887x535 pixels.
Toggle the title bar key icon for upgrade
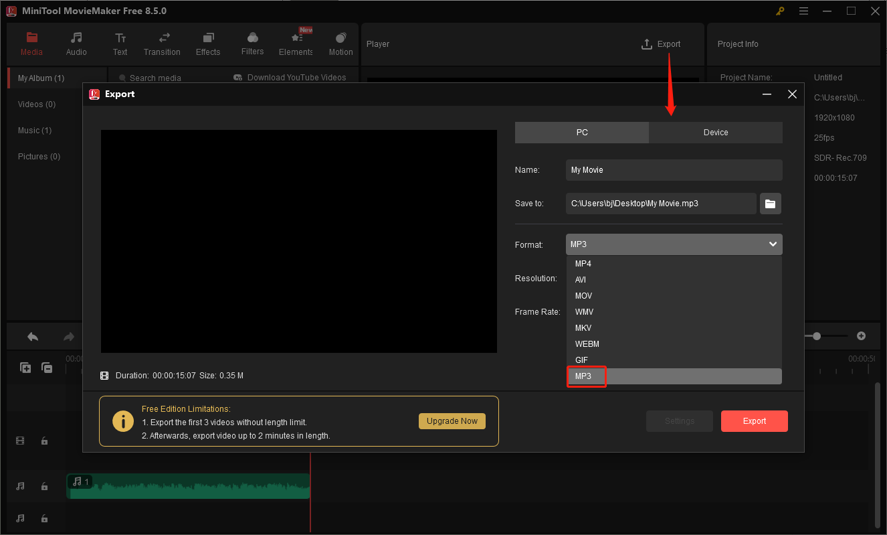[780, 11]
